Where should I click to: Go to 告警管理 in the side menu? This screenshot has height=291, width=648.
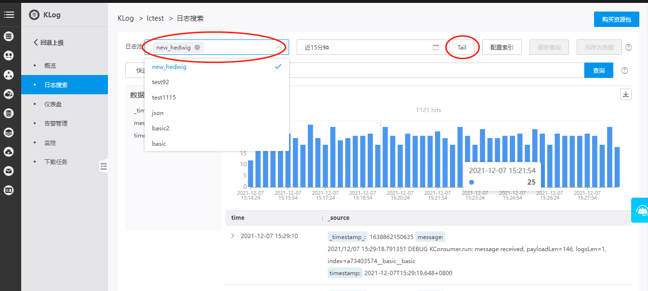point(56,124)
